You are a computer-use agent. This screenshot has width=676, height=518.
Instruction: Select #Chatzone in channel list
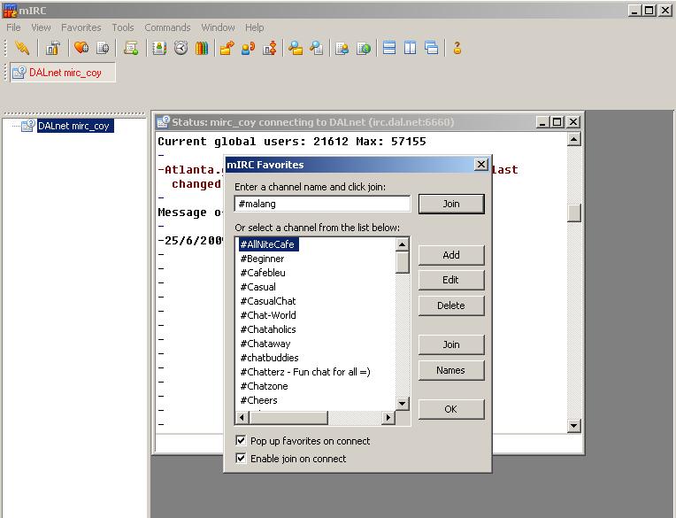coord(265,386)
